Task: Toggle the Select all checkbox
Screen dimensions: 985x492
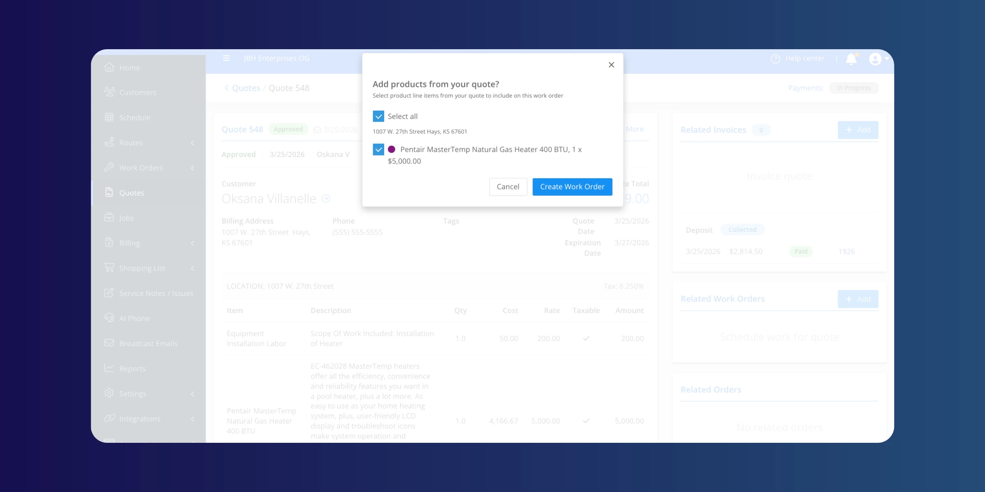Action: (378, 116)
